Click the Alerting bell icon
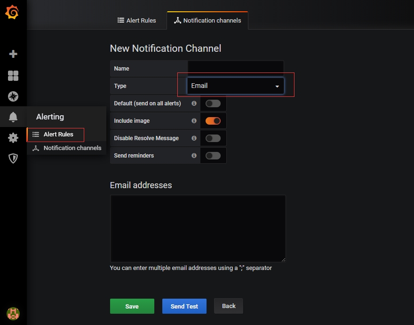Image resolution: width=414 pixels, height=325 pixels. [x=13, y=117]
